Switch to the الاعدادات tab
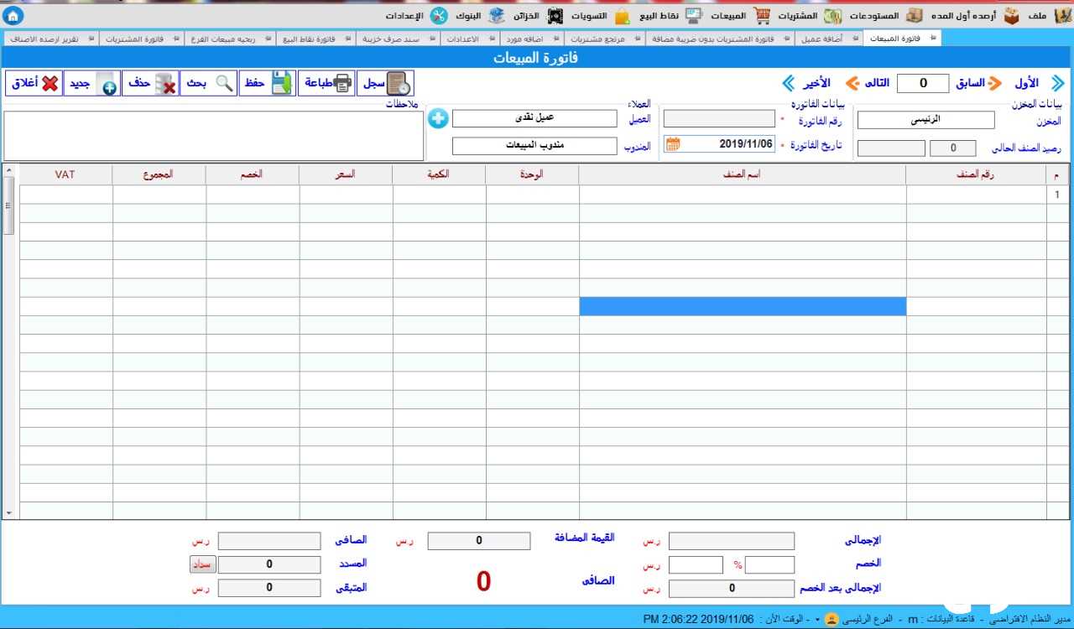1074x629 pixels. [469, 39]
